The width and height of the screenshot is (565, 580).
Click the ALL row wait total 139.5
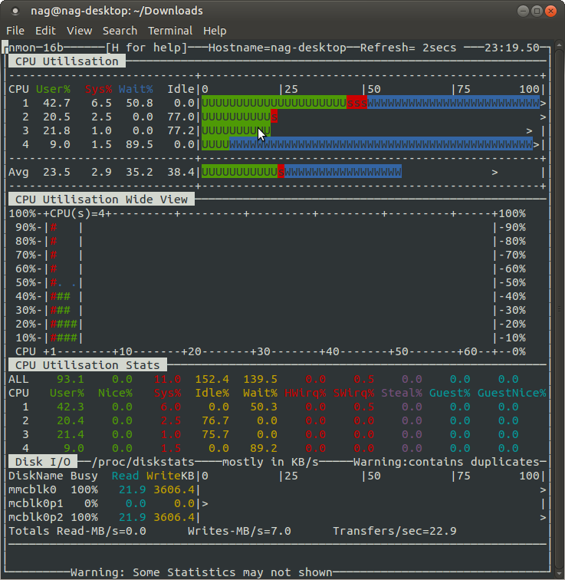click(260, 379)
